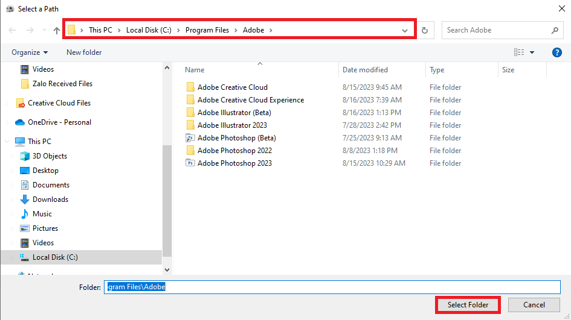Open address bar history dropdown
Screen dimensions: 571x320
coord(405,31)
